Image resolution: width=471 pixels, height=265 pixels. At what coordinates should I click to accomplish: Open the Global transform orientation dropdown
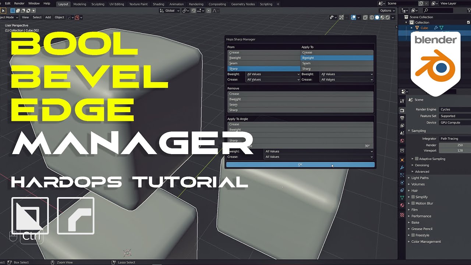(169, 11)
